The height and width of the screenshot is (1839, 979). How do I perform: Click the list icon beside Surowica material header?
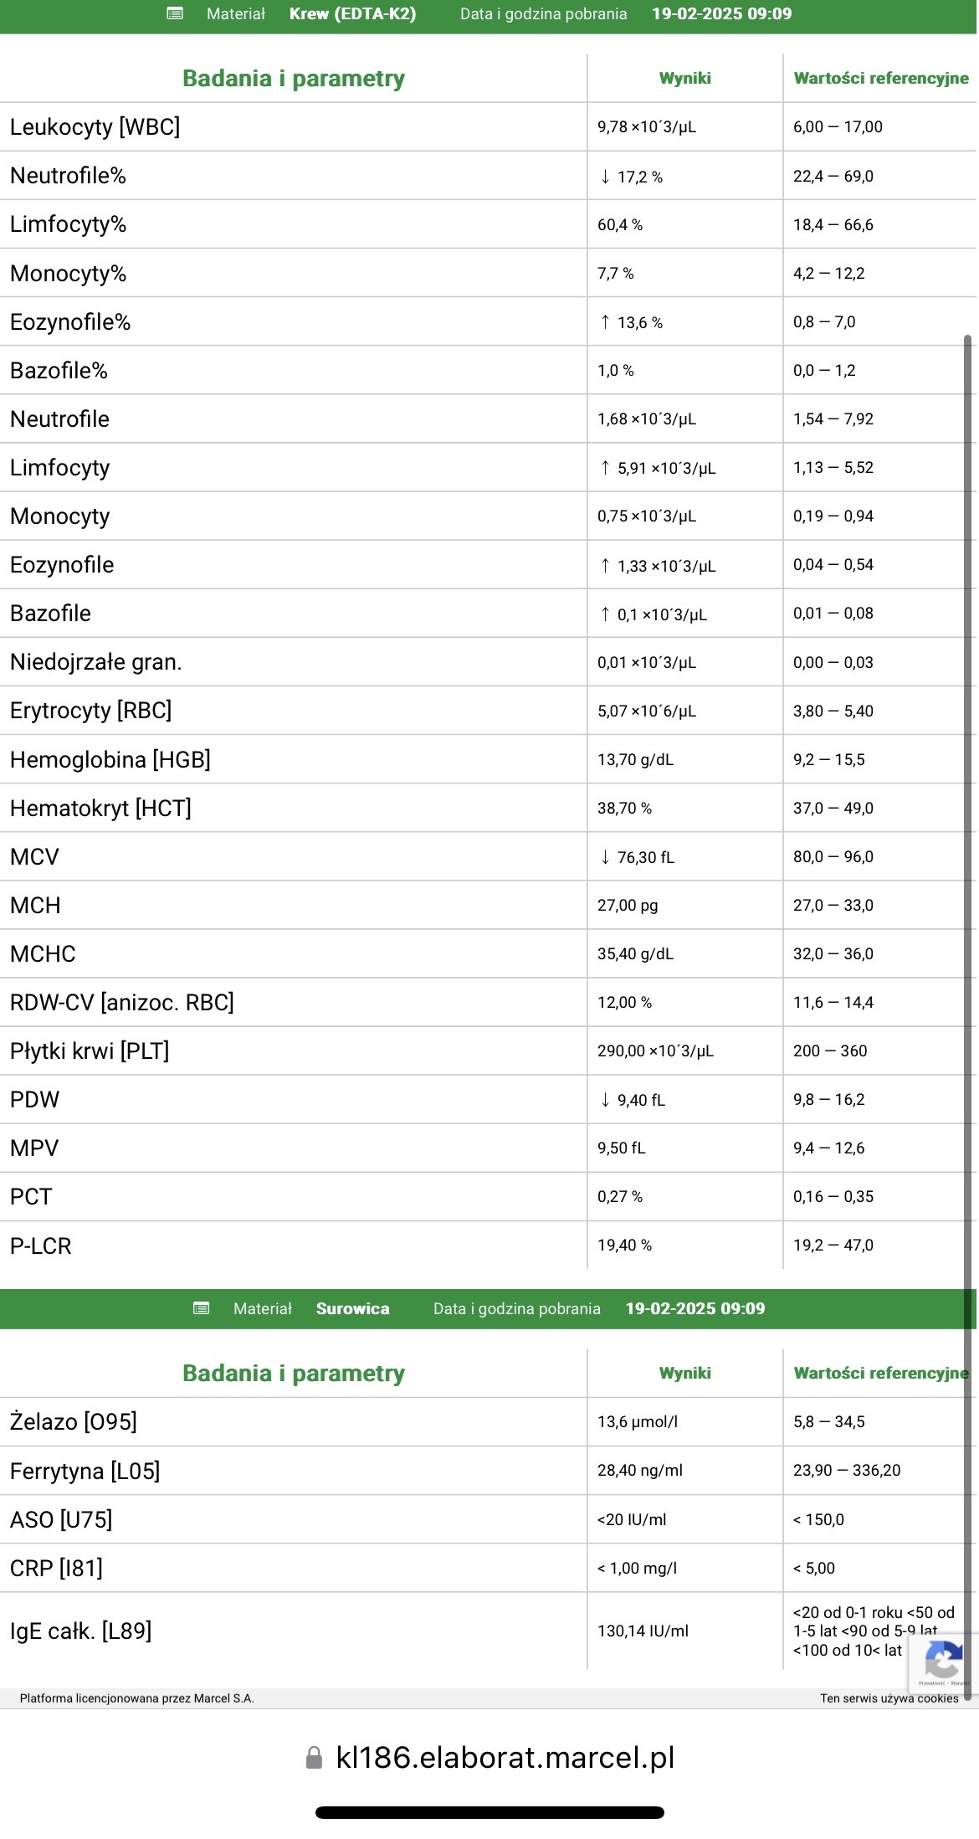point(202,1308)
